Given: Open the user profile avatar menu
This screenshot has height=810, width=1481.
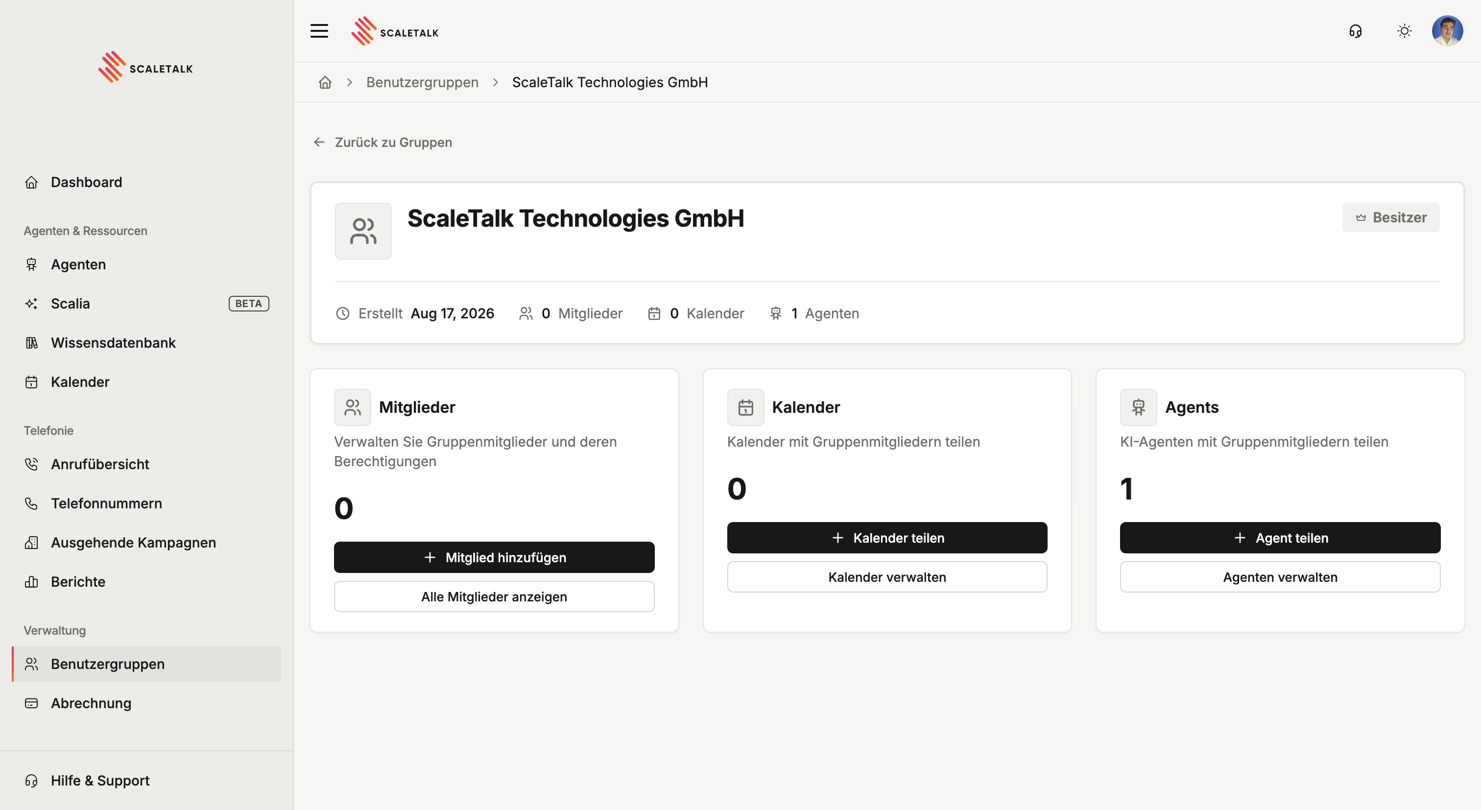Looking at the screenshot, I should (x=1447, y=31).
